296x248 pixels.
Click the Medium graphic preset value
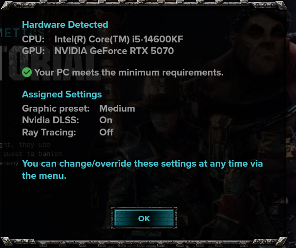(117, 109)
